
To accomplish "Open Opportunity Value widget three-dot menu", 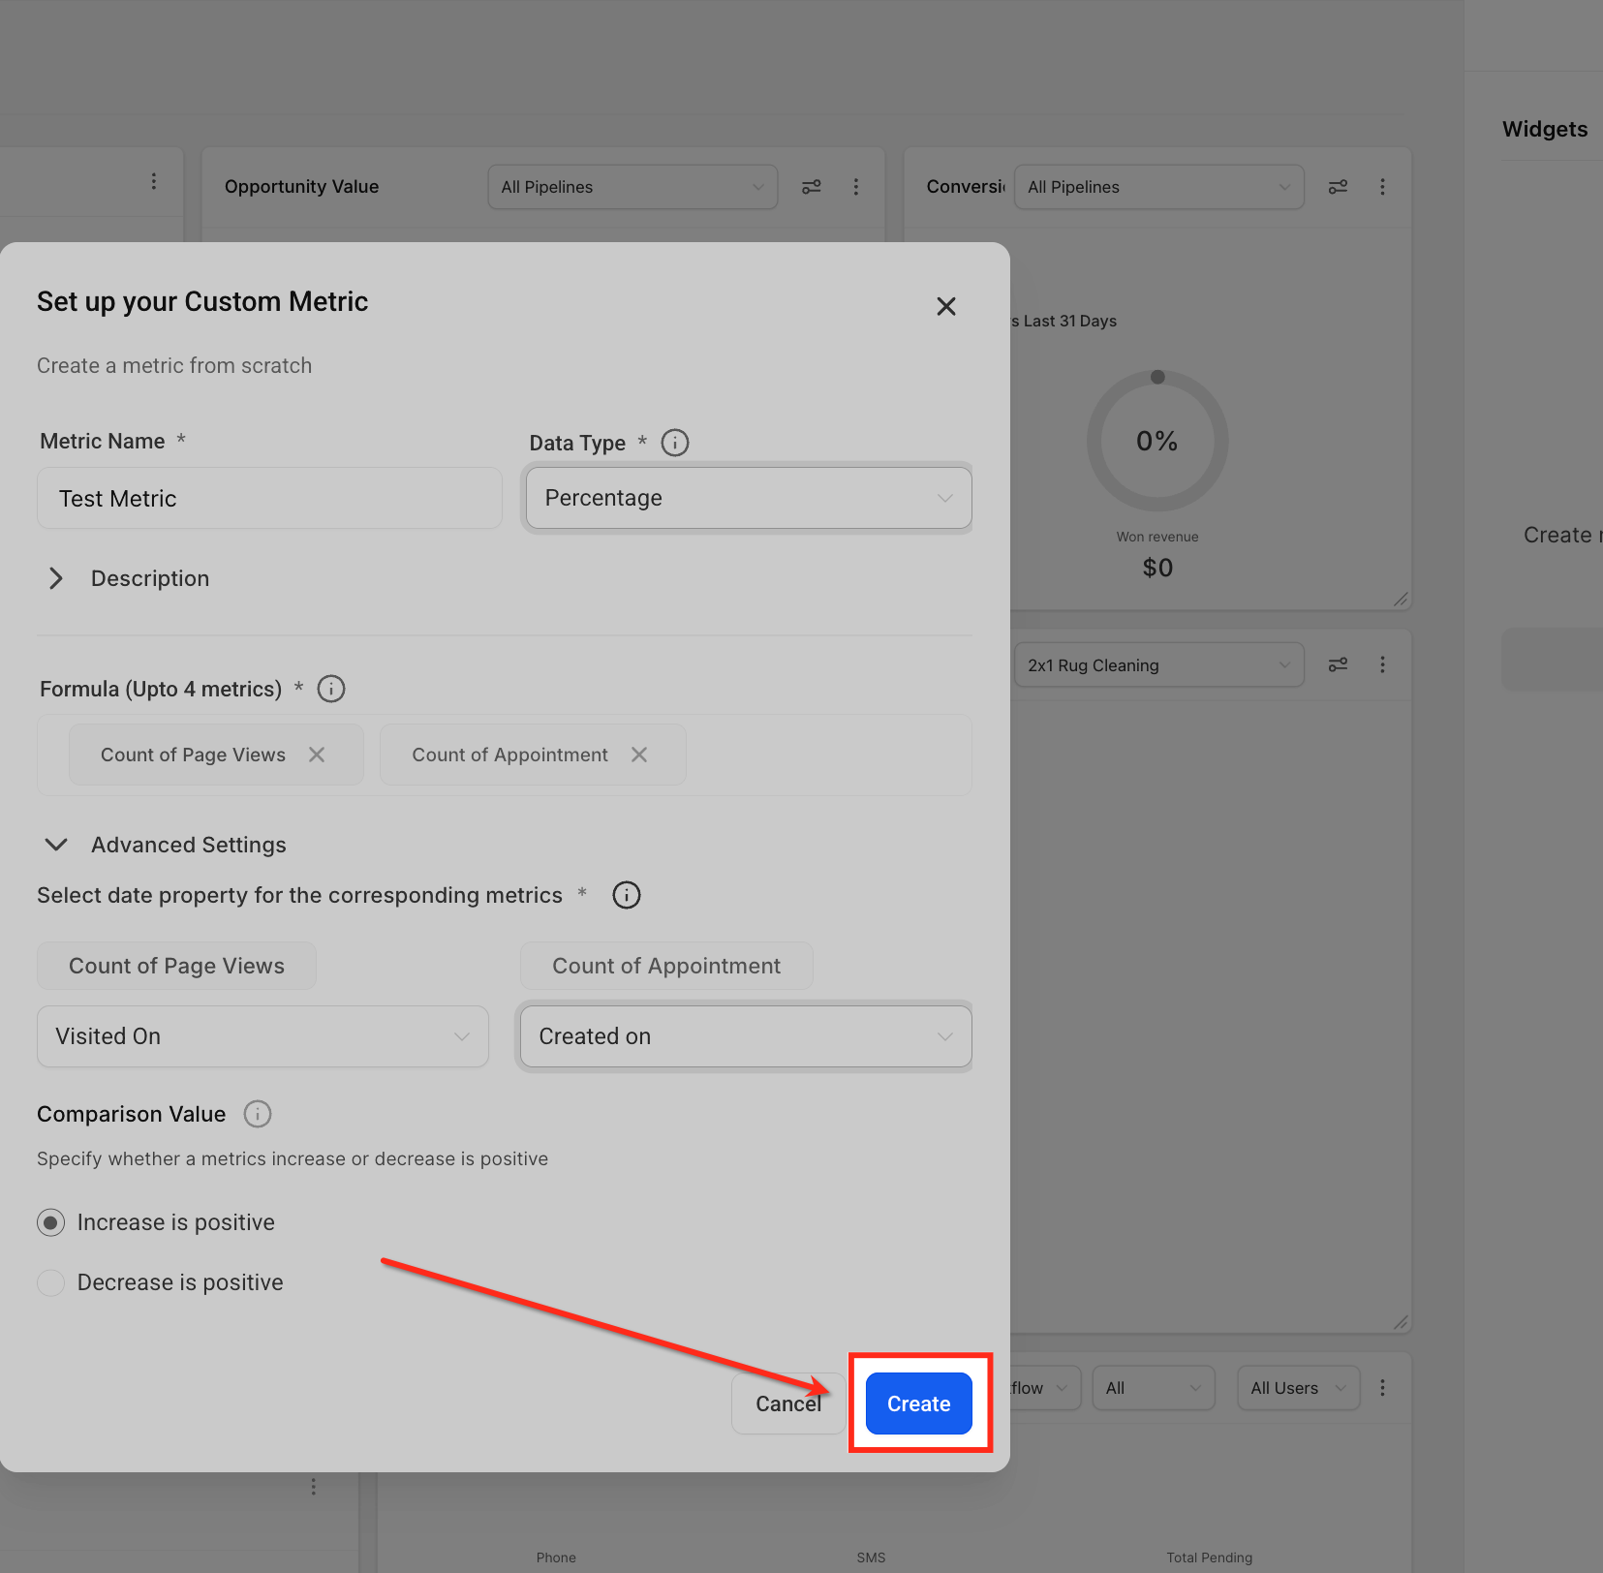I will (856, 187).
